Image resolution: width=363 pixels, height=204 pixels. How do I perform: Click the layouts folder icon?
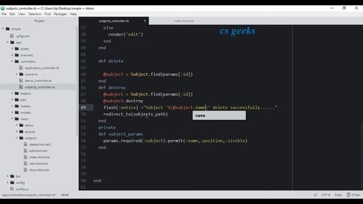[22, 131]
